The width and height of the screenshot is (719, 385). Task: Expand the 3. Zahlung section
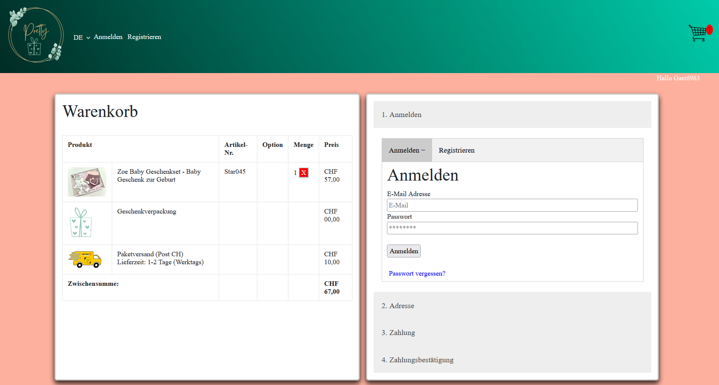398,332
